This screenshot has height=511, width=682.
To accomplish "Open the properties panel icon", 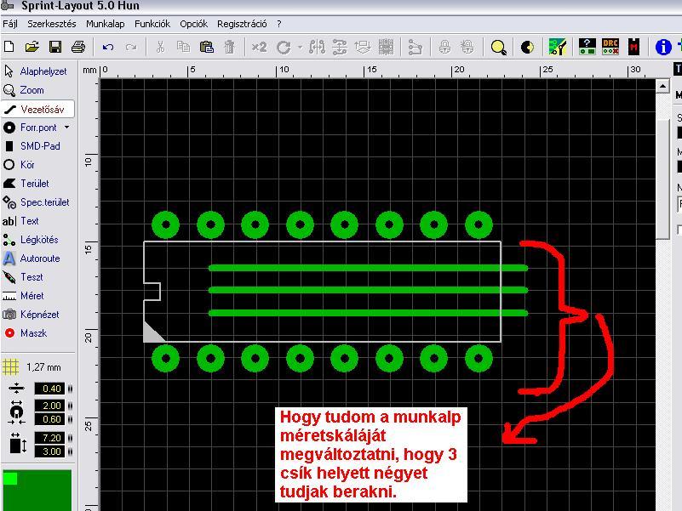I will tap(557, 47).
